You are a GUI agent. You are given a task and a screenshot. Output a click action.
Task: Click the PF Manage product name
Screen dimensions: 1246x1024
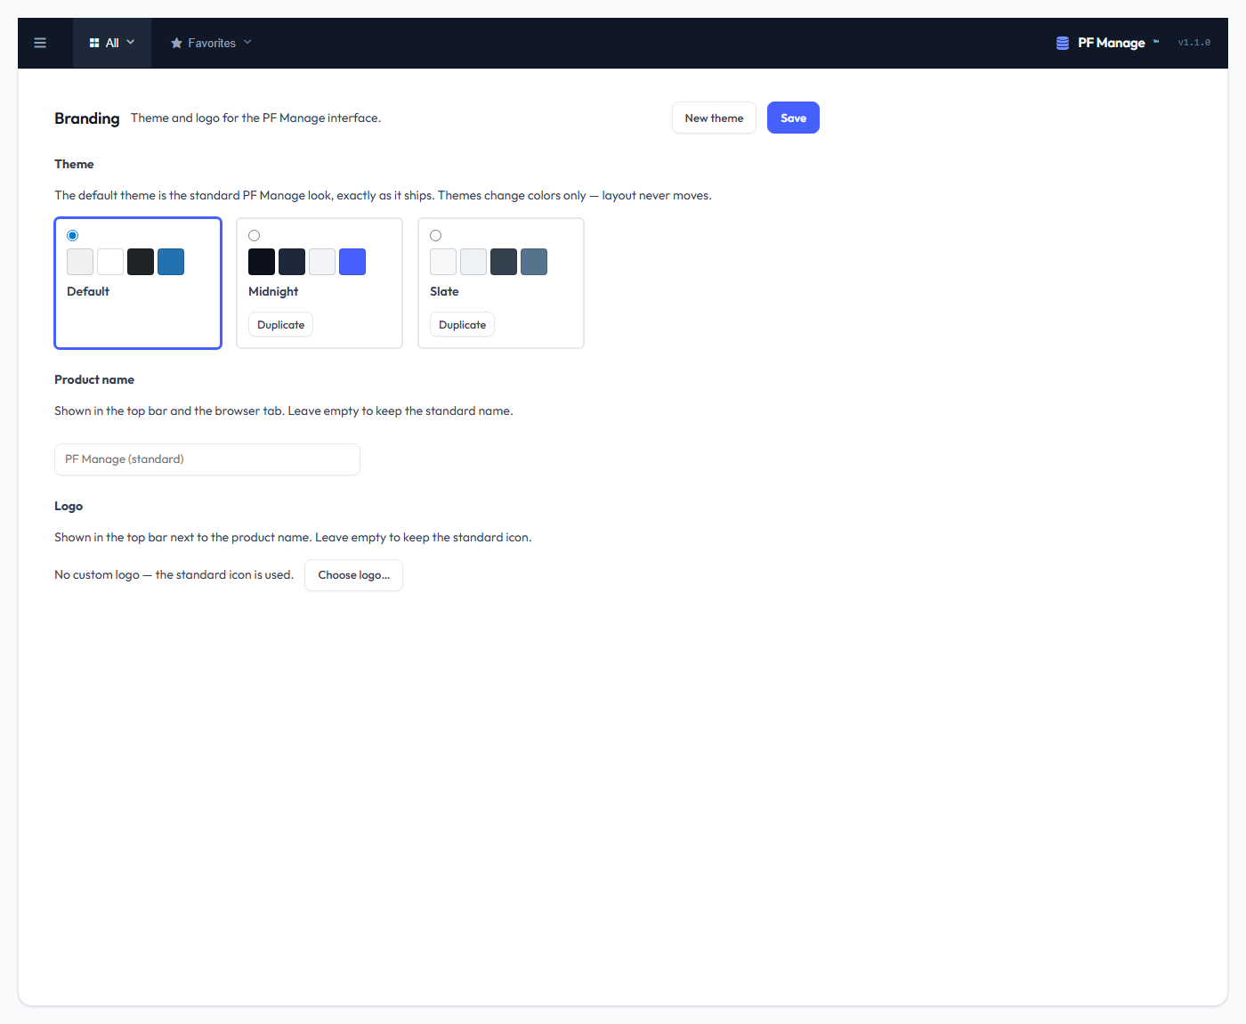[1112, 43]
